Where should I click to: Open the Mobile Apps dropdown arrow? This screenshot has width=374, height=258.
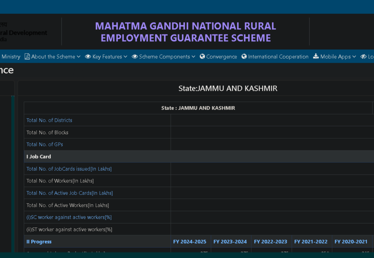(x=354, y=57)
